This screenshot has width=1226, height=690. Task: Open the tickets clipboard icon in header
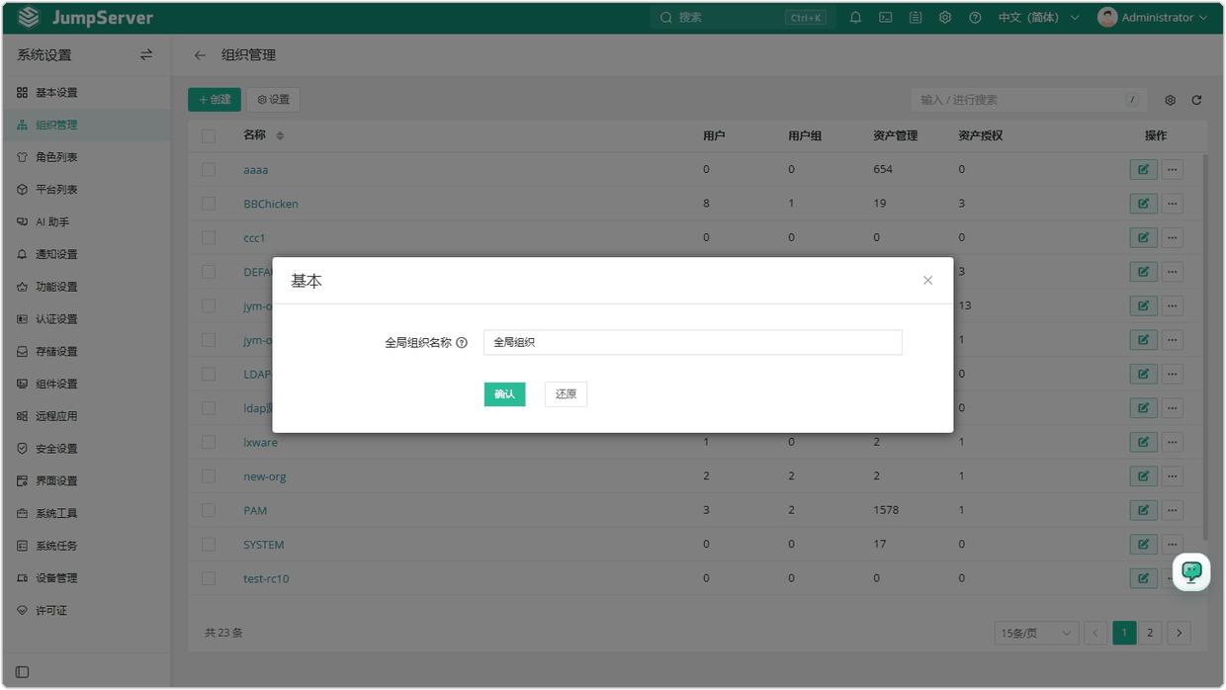tap(916, 18)
